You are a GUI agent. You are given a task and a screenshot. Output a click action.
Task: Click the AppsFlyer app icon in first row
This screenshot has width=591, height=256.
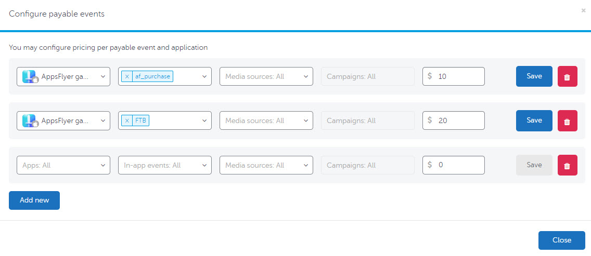pos(29,76)
